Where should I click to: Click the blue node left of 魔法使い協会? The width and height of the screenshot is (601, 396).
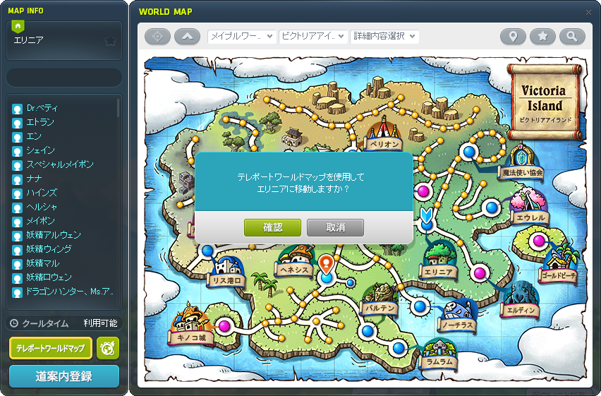(x=469, y=152)
